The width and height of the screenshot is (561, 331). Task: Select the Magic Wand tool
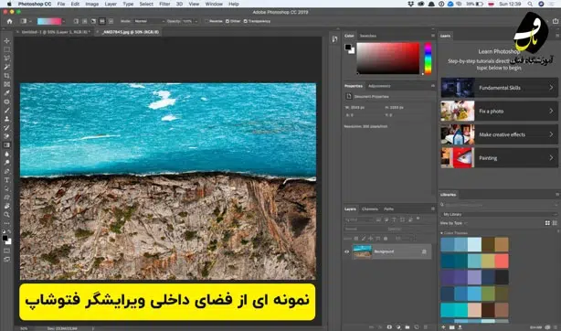tap(6, 67)
